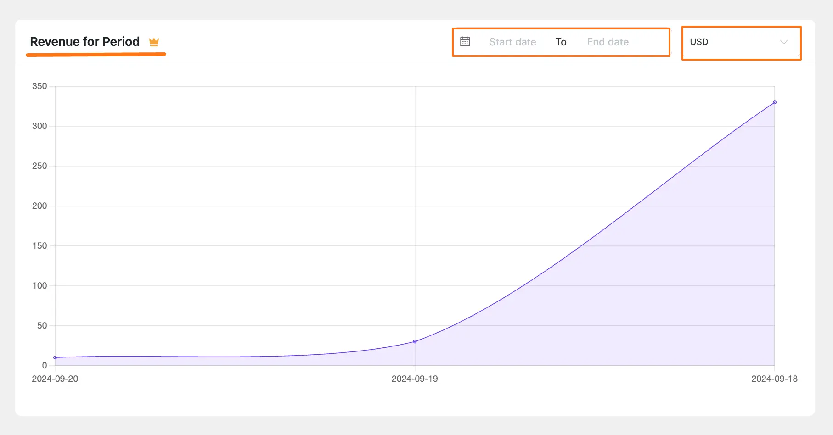Click the crown premium icon next to title
The height and width of the screenshot is (435, 833).
154,41
